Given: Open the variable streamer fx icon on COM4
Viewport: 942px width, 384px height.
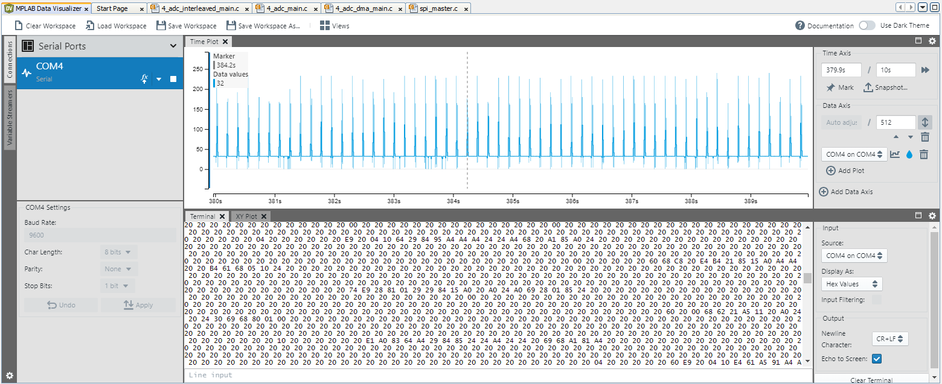Looking at the screenshot, I should click(144, 78).
